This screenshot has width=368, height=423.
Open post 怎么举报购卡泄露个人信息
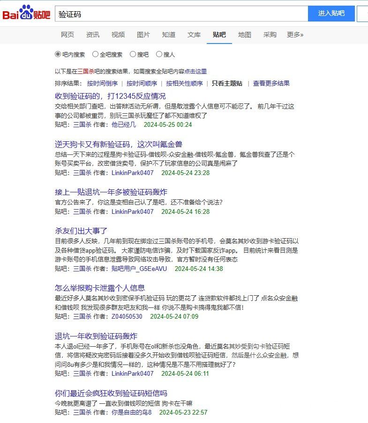point(100,288)
